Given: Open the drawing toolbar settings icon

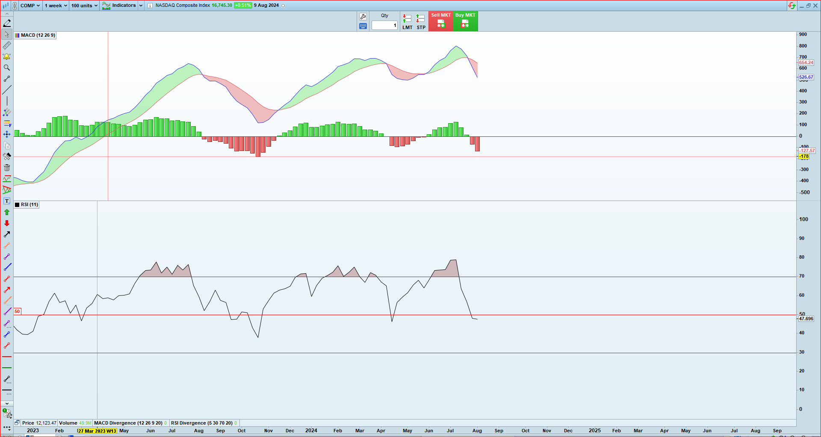Looking at the screenshot, I should coord(7,413).
